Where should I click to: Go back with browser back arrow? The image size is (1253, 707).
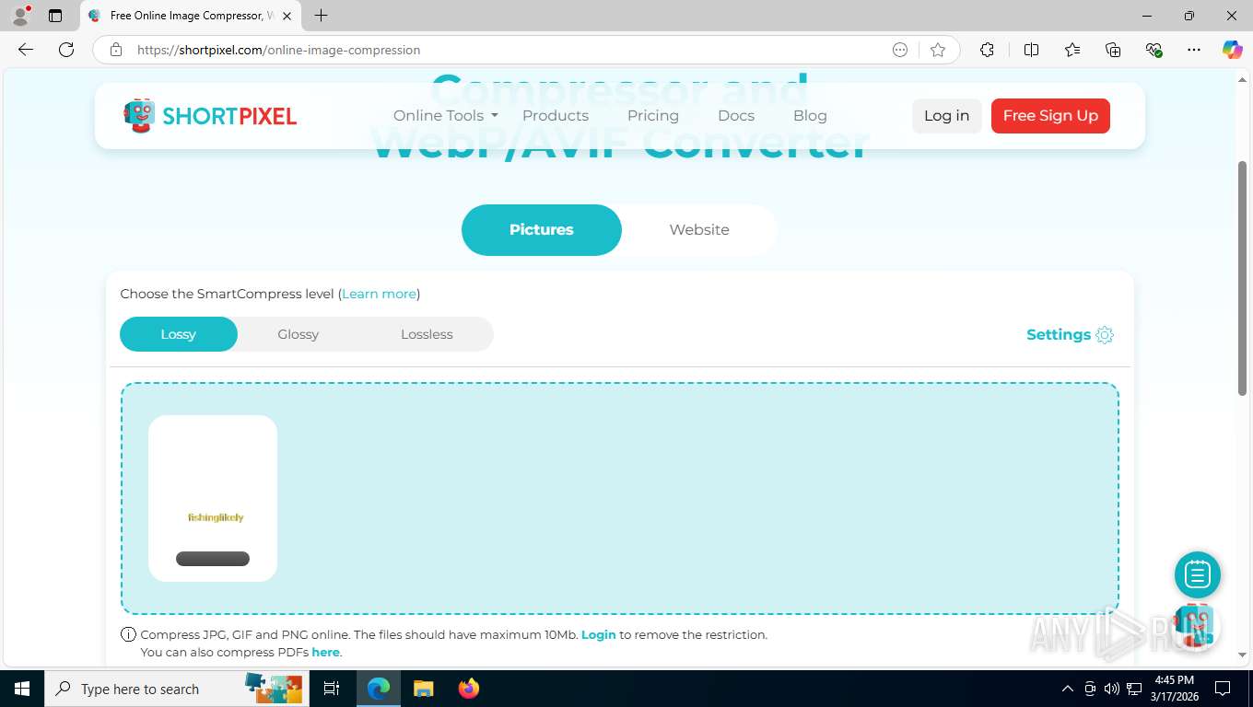26,50
